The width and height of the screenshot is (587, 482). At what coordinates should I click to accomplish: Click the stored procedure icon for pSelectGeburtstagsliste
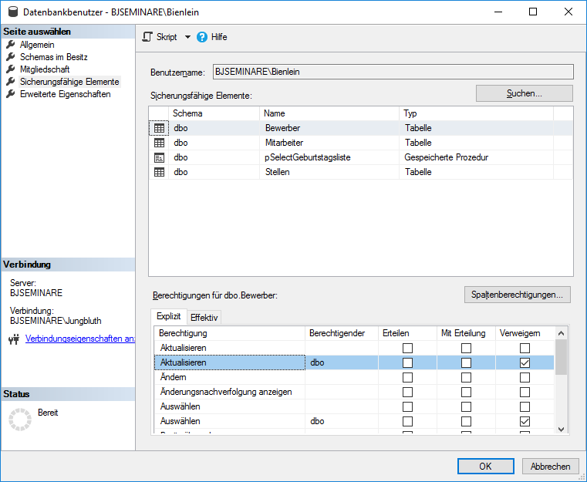tap(159, 157)
